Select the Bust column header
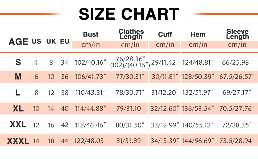Image resolution: width=258 pixels, height=159 pixels. (91, 34)
